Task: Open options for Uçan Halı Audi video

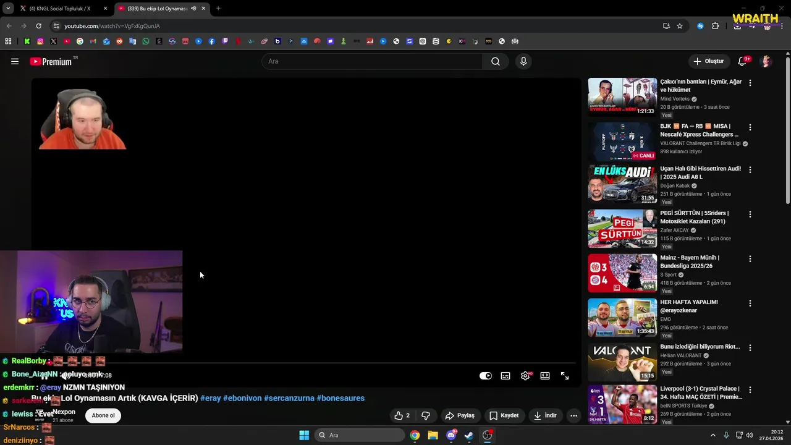Action: pos(750,169)
